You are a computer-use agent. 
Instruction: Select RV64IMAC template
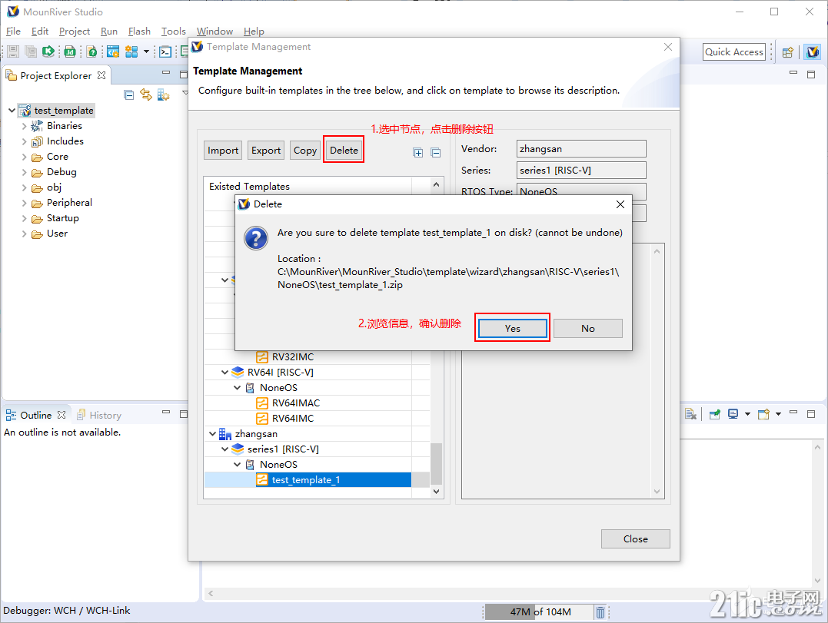[x=296, y=403]
